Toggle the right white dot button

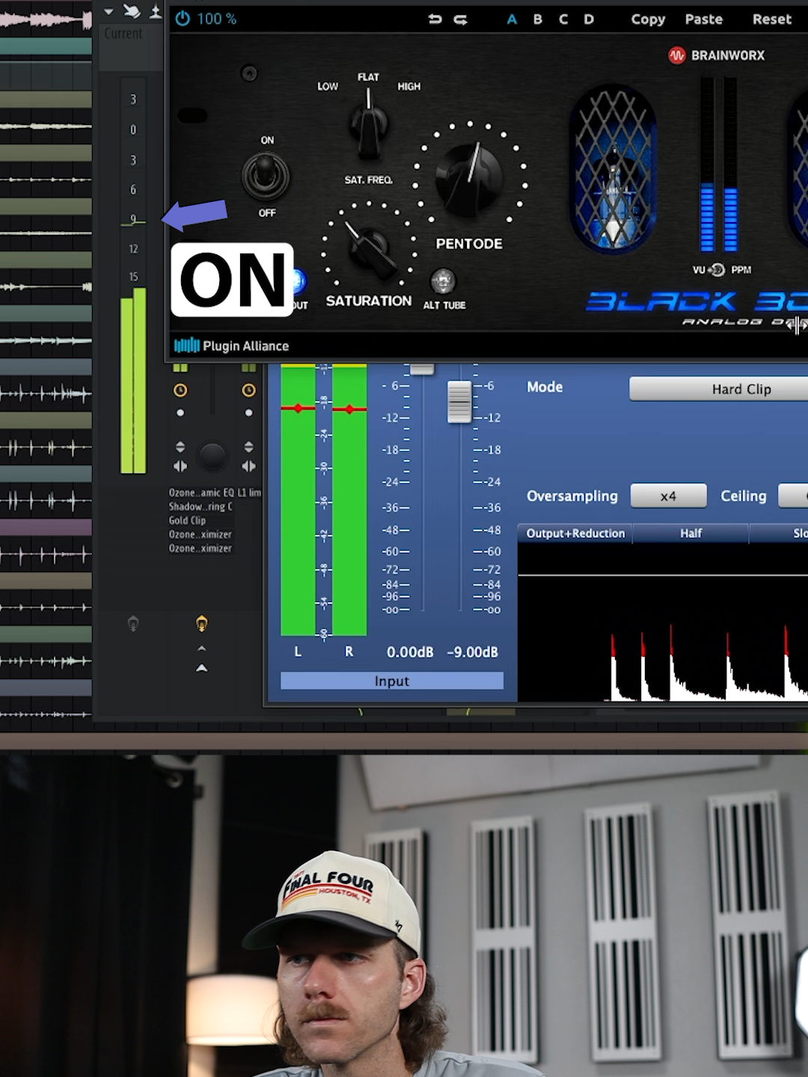tap(248, 413)
